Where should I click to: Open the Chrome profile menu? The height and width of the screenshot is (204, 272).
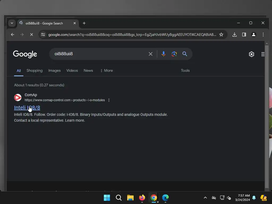(x=254, y=35)
